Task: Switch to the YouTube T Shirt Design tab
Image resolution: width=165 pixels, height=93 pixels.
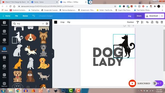Action: 15,2
